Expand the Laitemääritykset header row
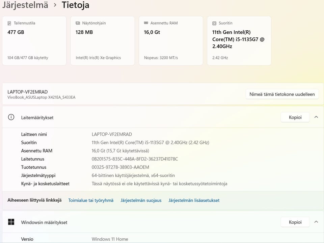 click(135, 117)
